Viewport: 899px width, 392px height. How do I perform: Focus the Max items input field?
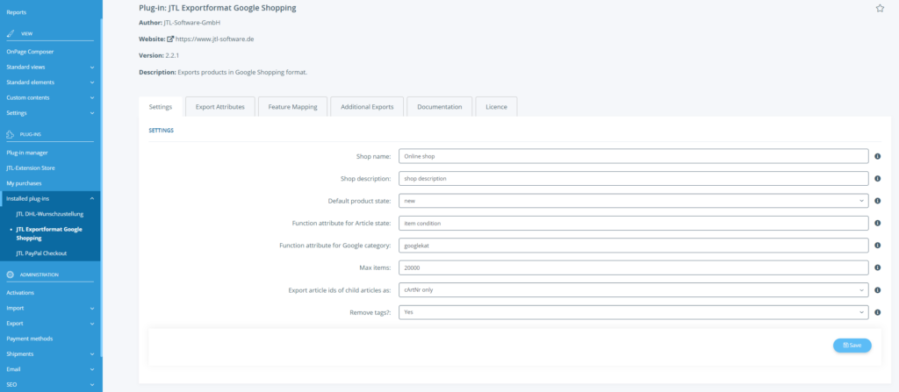pyautogui.click(x=634, y=267)
